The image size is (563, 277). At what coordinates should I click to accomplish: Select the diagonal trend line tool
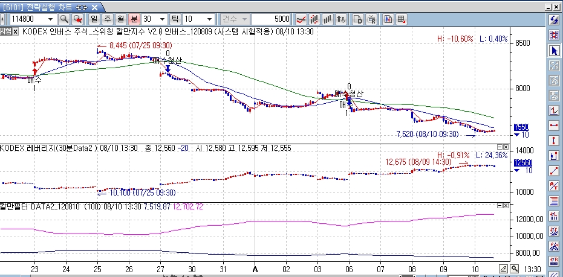click(554, 171)
